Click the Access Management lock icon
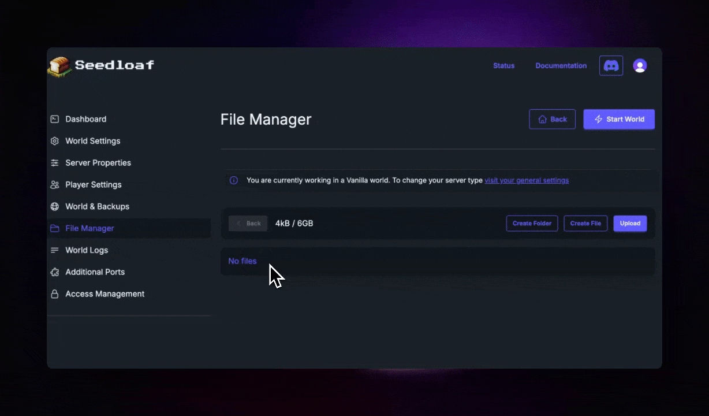Image resolution: width=709 pixels, height=416 pixels. [55, 294]
